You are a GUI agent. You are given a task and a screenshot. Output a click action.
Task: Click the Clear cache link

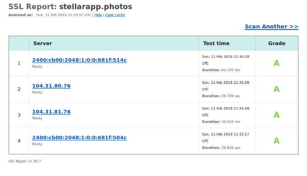115,15
